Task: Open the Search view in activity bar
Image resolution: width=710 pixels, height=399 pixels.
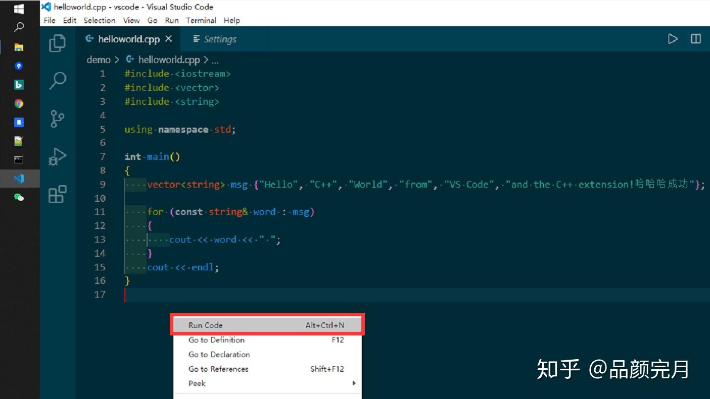Action: (58, 80)
